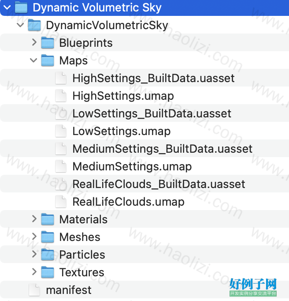This screenshot has height=301, width=289.
Task: Click the Meshes folder icon
Action: click(48, 237)
